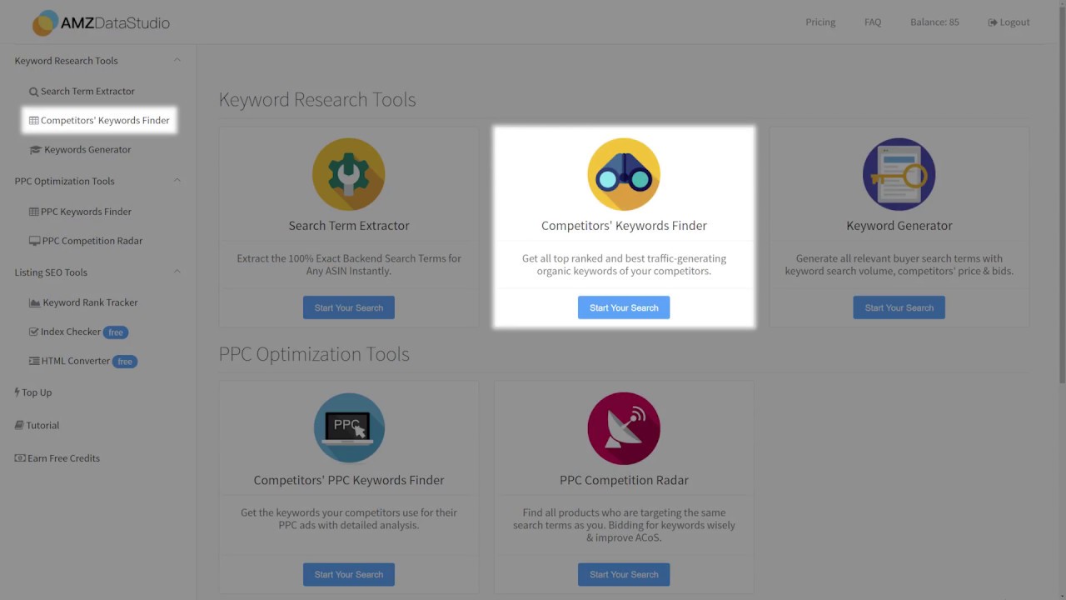Click the AMZDataStudio logo

coord(101,22)
